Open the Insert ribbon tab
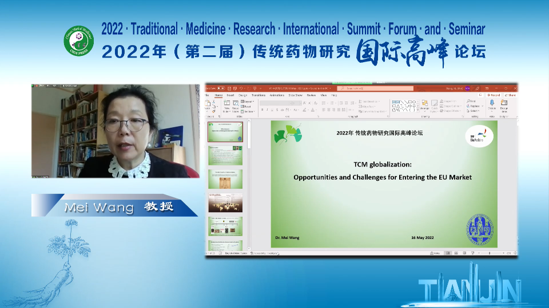Screen dimensions: 549x308 [x=231, y=95]
